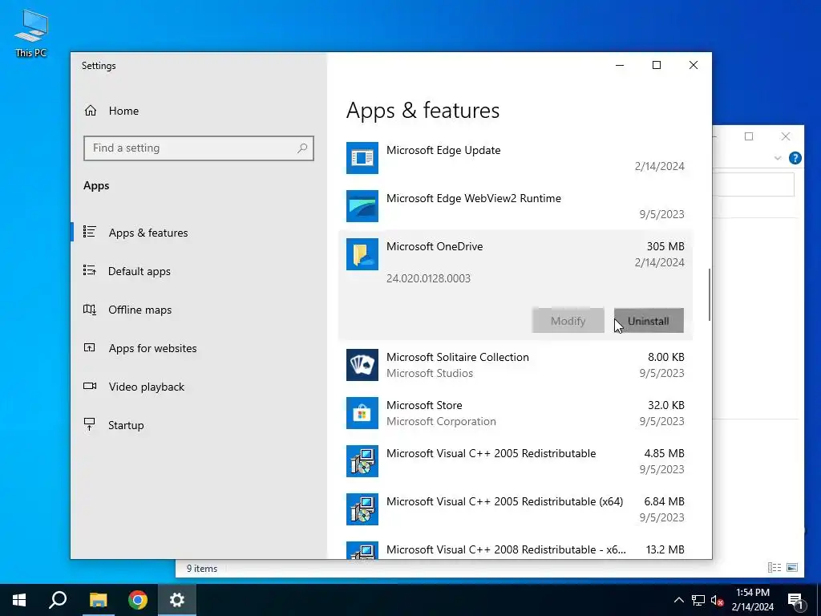The width and height of the screenshot is (821, 616).
Task: Click the Apps for websites sidebar icon
Action: 90,347
